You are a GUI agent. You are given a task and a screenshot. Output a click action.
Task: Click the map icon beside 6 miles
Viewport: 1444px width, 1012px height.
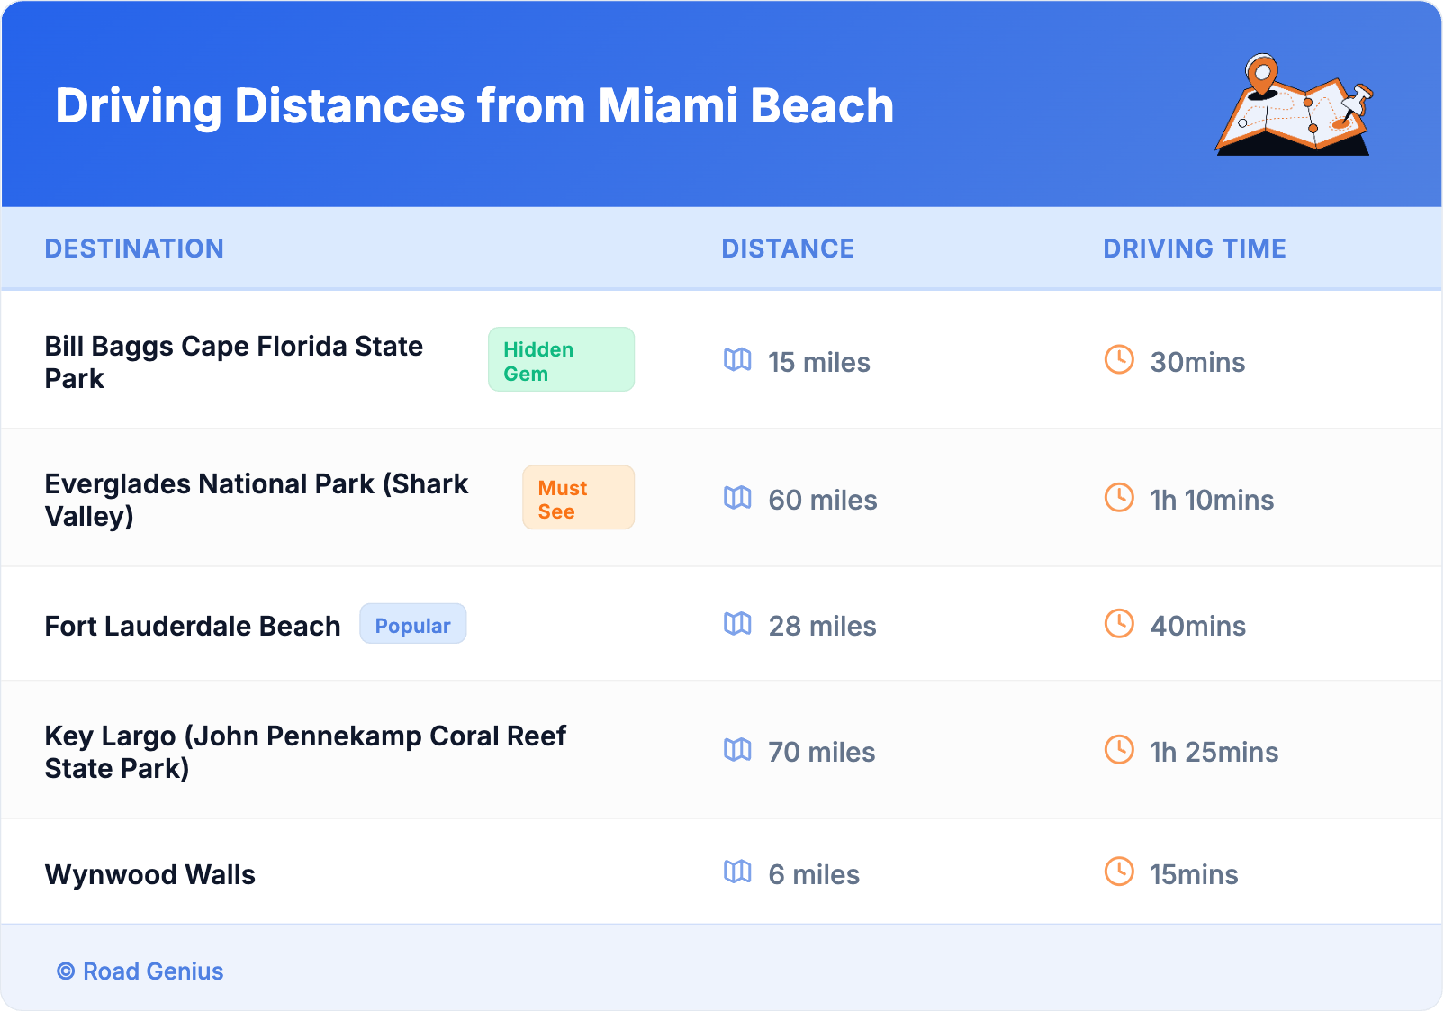(x=737, y=872)
